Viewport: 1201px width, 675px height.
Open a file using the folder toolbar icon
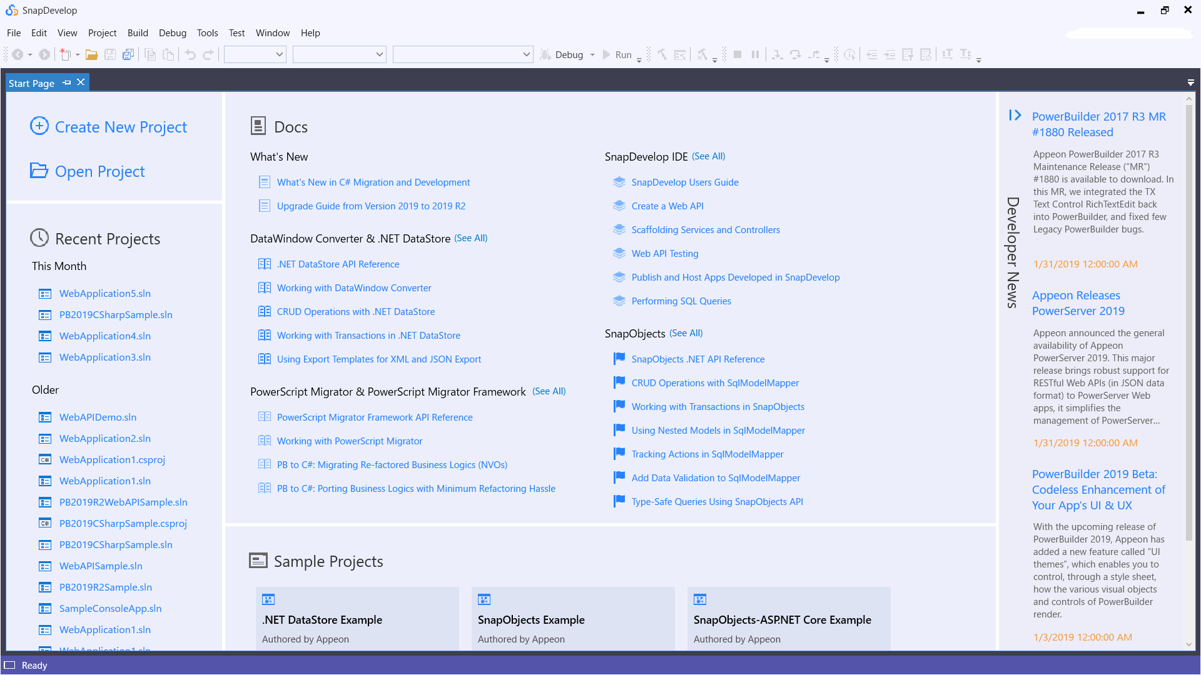tap(92, 54)
